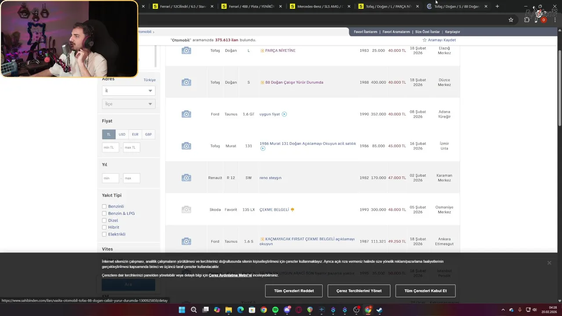Tick the Elektrikli checkbox

(104, 234)
